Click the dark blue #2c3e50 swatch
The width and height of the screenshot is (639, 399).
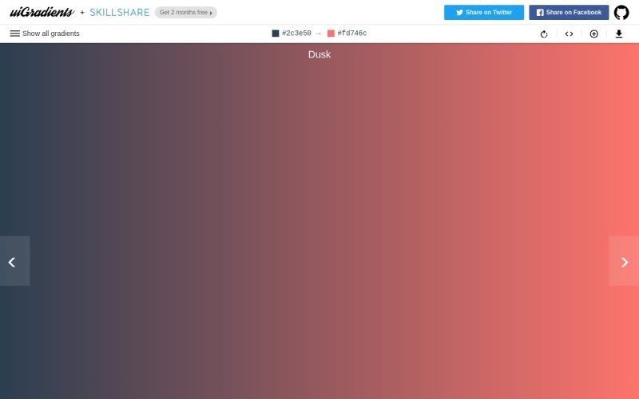point(276,34)
